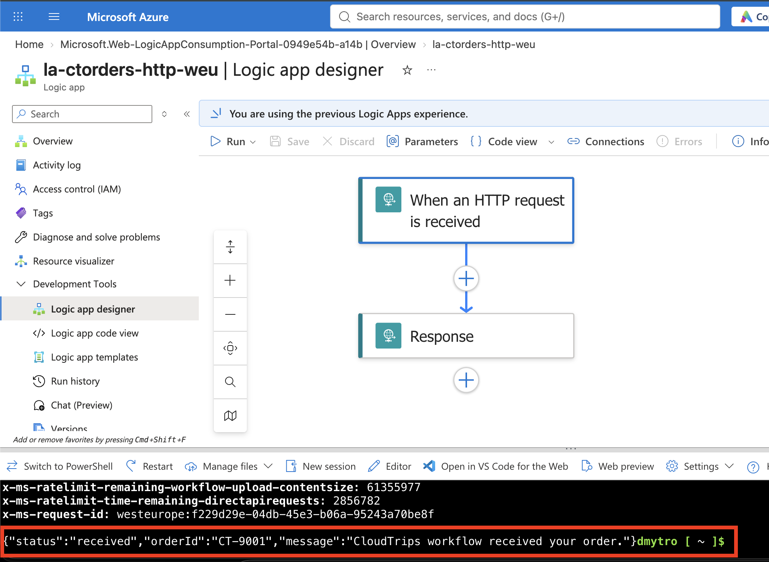Image resolution: width=769 pixels, height=562 pixels.
Task: Switch to Code view
Action: pyautogui.click(x=504, y=141)
